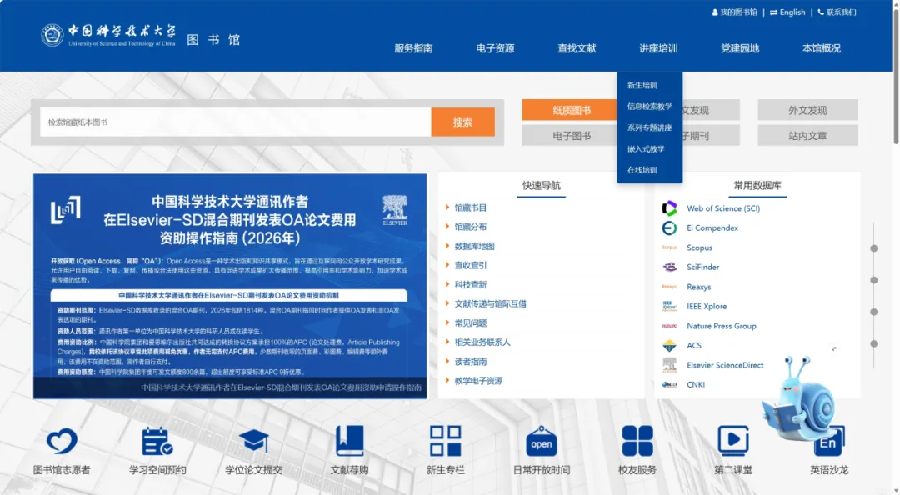This screenshot has height=495, width=900.
Task: Open the 学位论文提交 graduation cap icon
Action: click(253, 441)
